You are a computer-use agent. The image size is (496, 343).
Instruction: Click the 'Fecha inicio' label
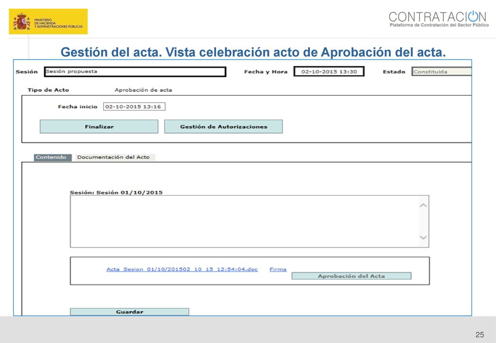point(77,106)
